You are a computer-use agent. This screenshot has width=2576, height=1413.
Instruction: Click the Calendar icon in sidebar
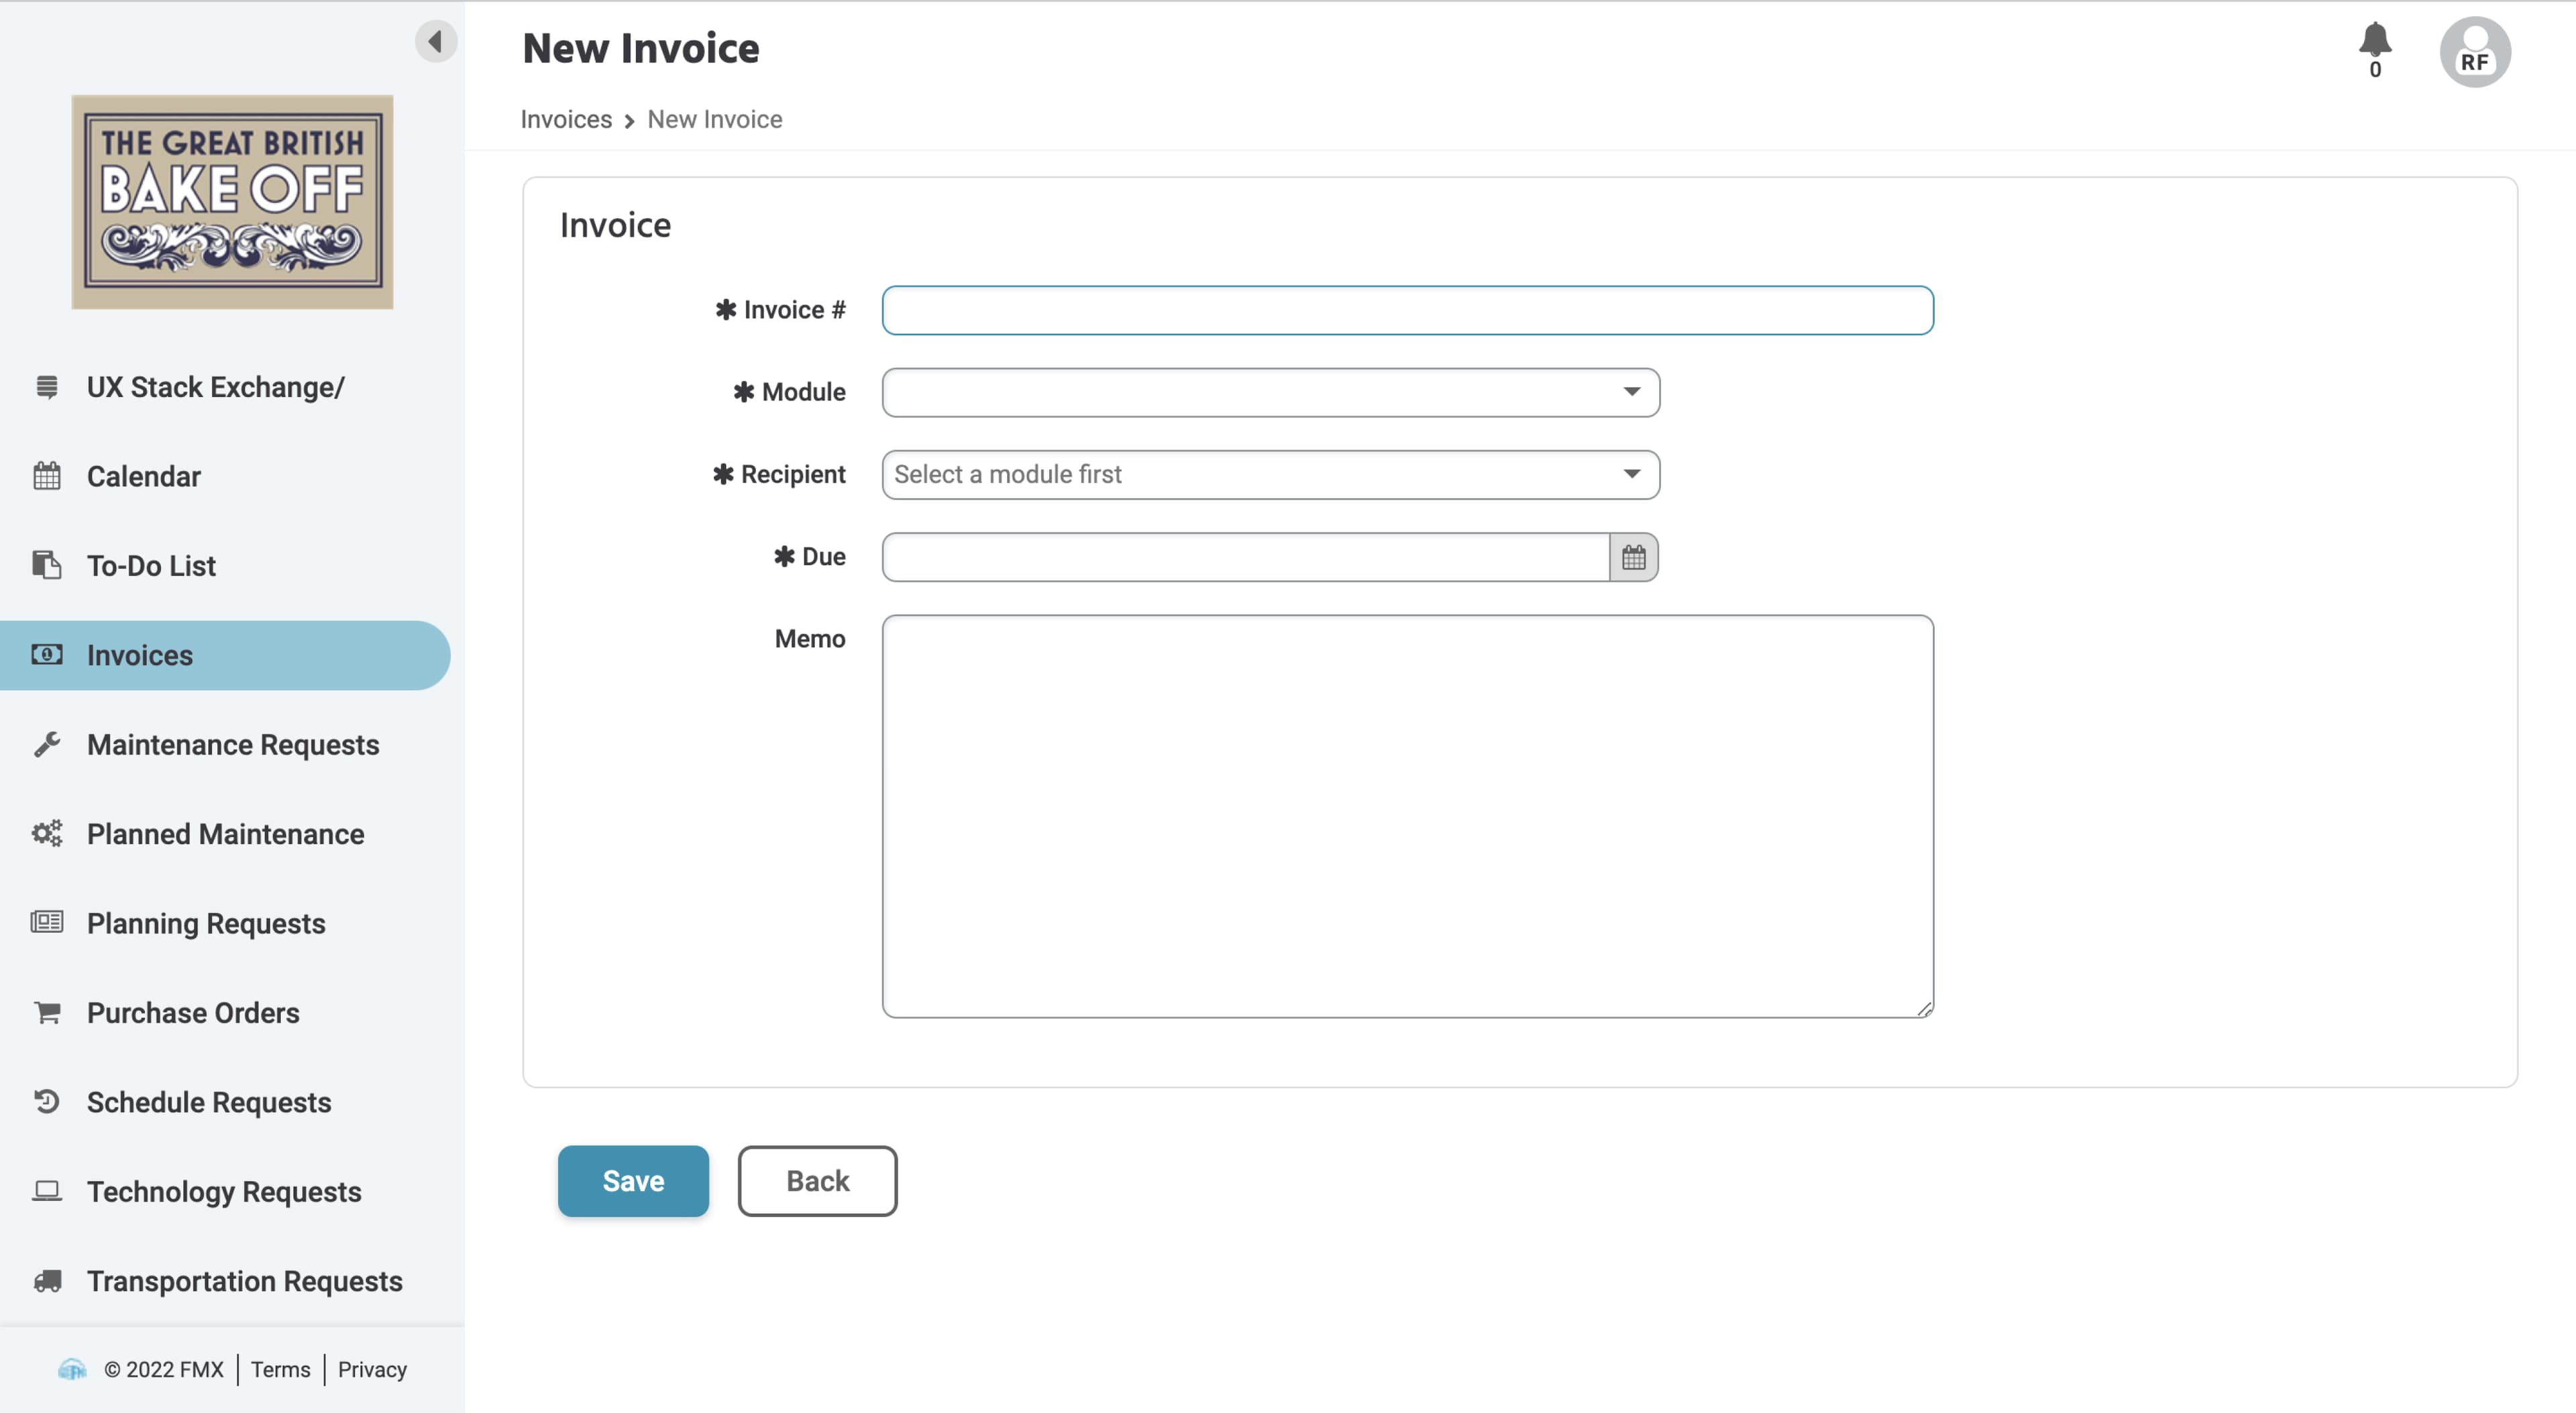point(46,476)
